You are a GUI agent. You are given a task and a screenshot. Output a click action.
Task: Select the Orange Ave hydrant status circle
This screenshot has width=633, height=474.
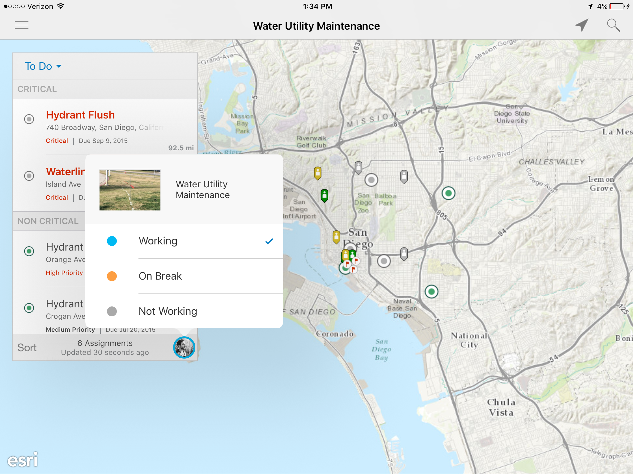pyautogui.click(x=29, y=251)
